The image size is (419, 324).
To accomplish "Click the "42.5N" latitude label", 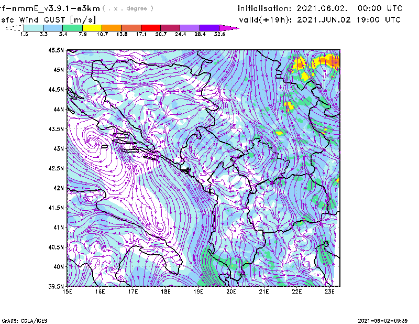I will click(x=56, y=168).
